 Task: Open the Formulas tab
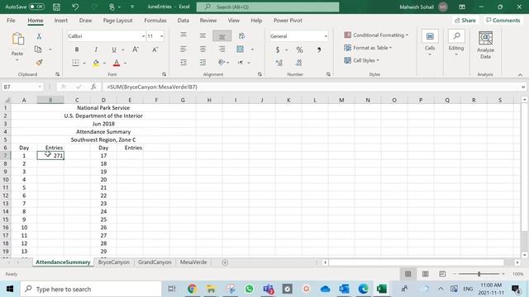[x=155, y=20]
